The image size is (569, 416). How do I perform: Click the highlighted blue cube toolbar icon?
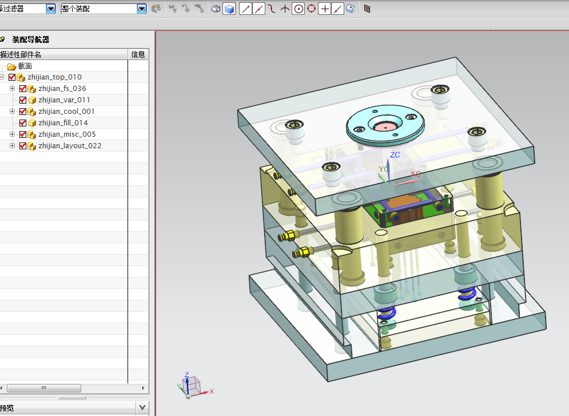tap(229, 9)
